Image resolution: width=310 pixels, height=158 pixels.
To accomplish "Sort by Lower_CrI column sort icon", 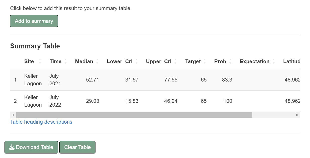I will pyautogui.click(x=137, y=61).
